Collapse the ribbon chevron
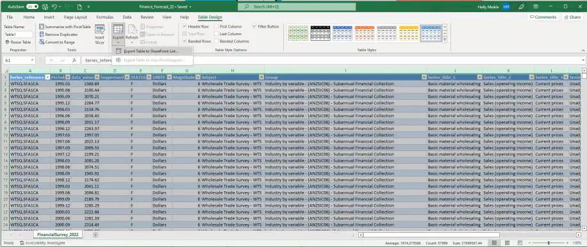This screenshot has width=587, height=247. click(583, 50)
